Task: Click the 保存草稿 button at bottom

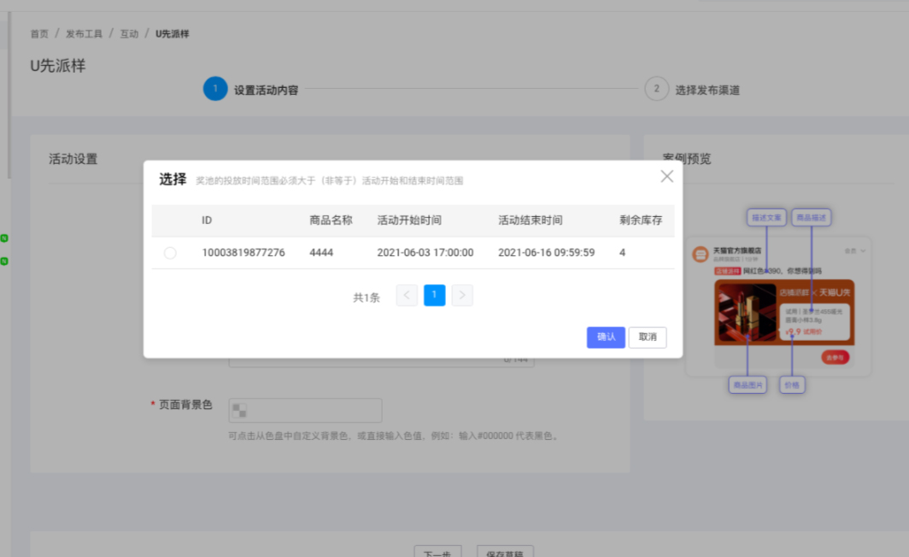Action: click(506, 553)
